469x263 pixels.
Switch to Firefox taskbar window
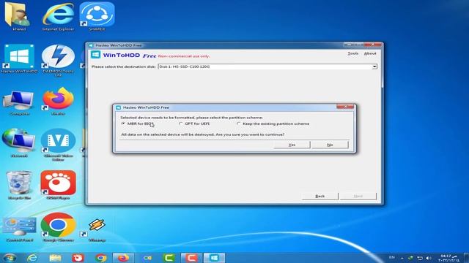(123, 258)
